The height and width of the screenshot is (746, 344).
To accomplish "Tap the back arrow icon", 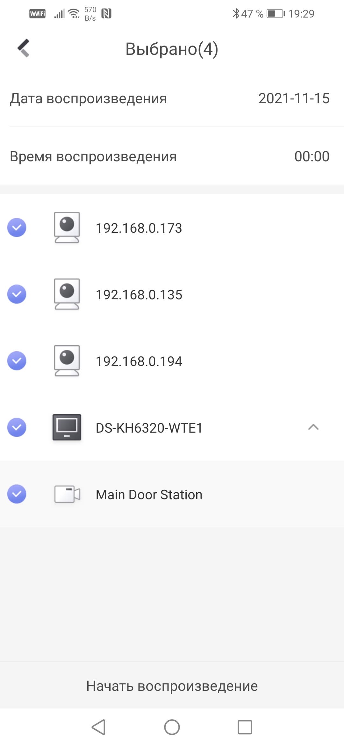I will tap(24, 48).
